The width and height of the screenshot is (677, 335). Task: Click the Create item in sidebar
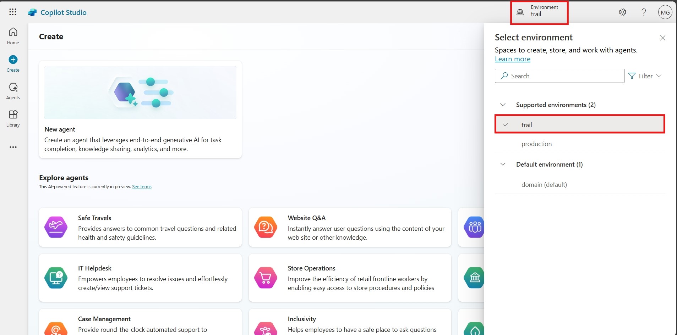click(x=13, y=63)
